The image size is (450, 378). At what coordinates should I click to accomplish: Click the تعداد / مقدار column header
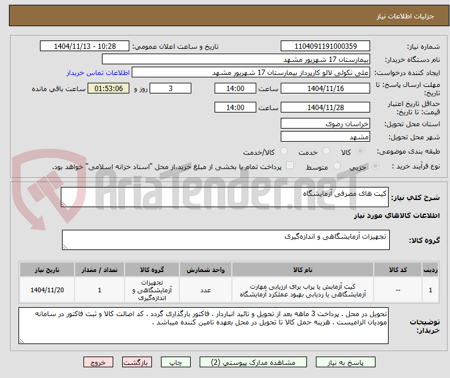pos(100,270)
